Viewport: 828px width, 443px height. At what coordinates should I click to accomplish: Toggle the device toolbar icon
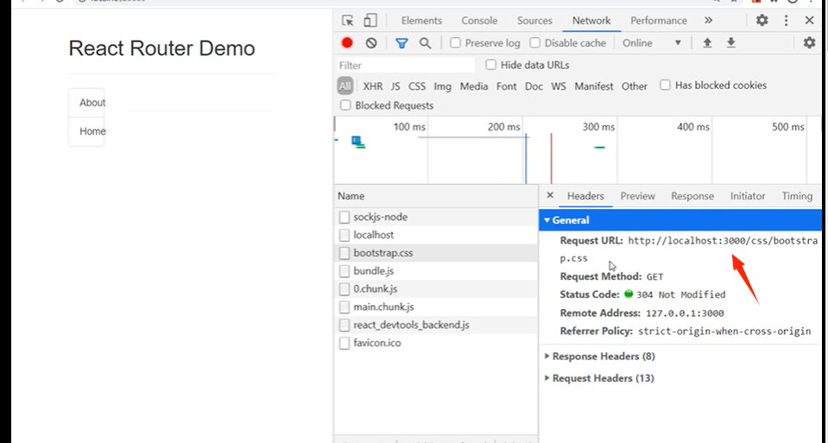(x=370, y=21)
